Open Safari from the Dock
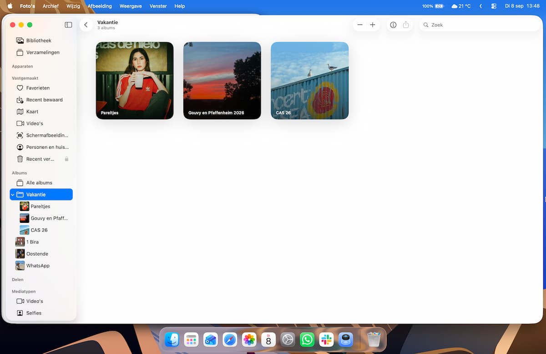546x354 pixels. (x=230, y=339)
